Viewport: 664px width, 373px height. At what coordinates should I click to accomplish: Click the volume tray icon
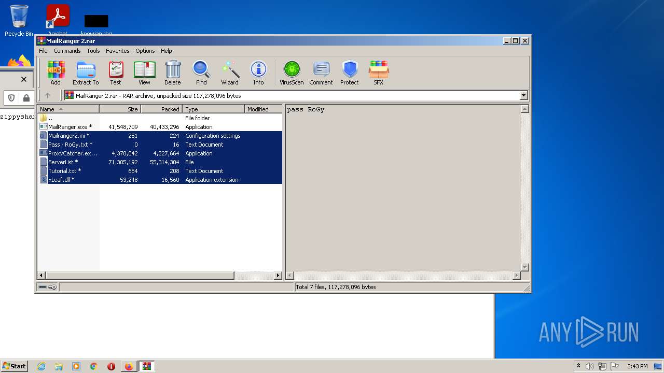[590, 366]
